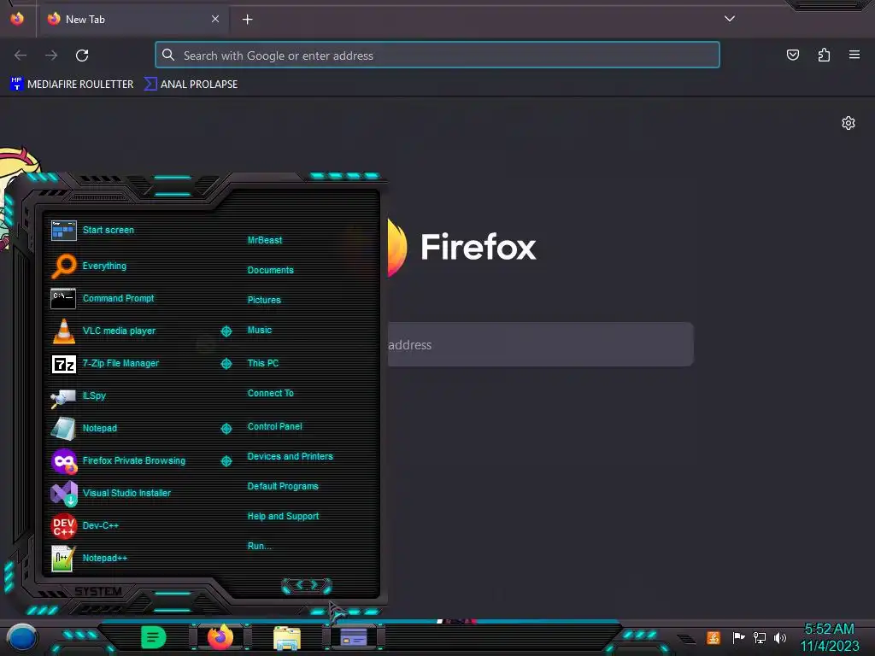Go back with the Firefox back arrow
Image resolution: width=875 pixels, height=656 pixels.
(21, 56)
